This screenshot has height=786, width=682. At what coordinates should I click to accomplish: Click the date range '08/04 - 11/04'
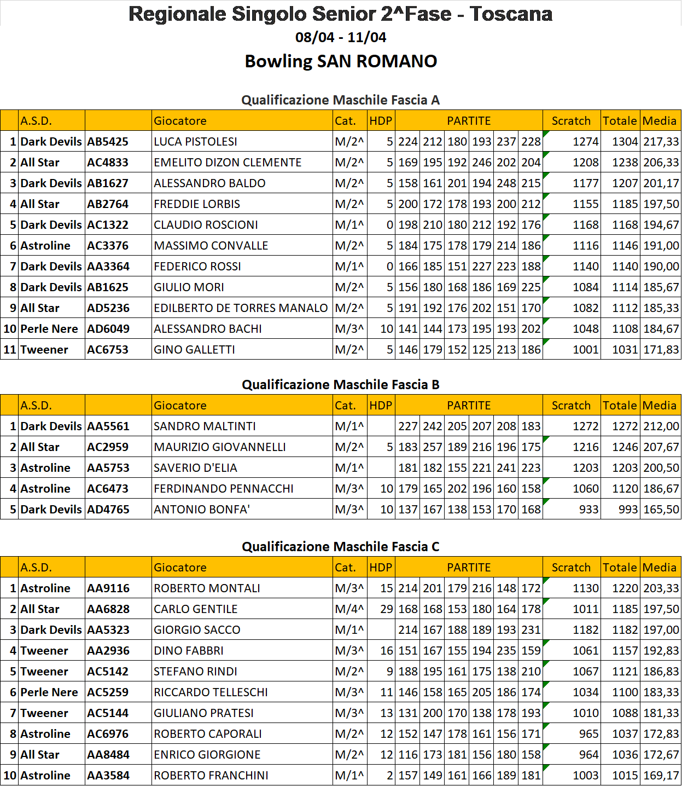pyautogui.click(x=341, y=37)
